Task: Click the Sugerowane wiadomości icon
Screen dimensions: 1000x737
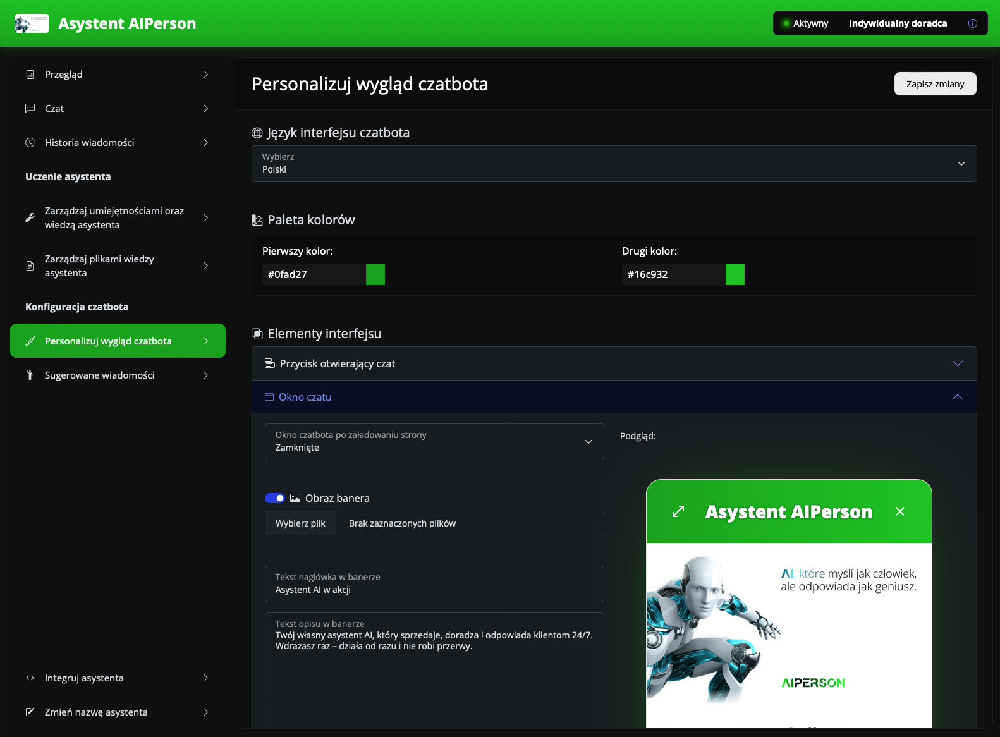Action: [x=30, y=375]
